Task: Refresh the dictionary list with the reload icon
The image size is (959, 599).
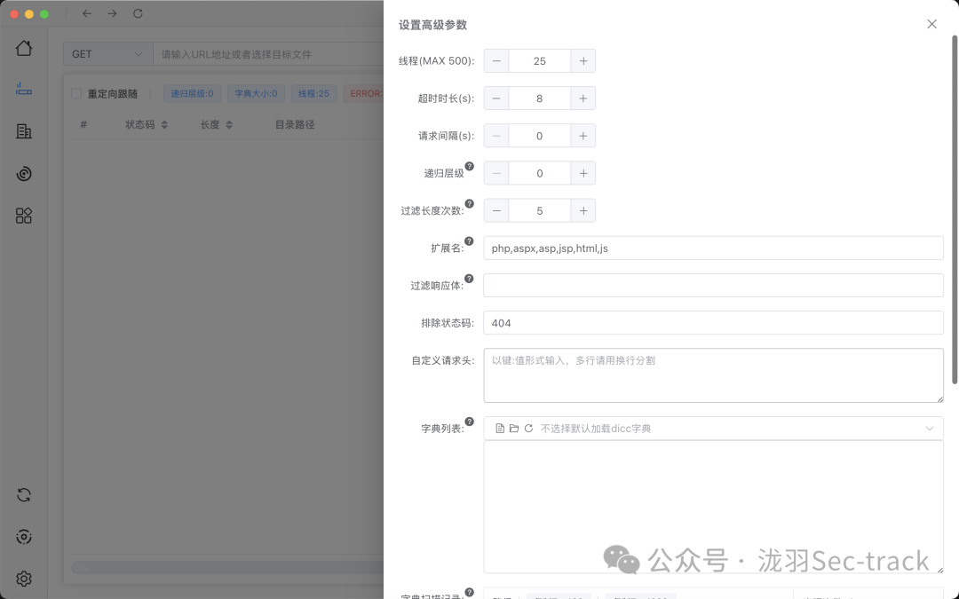Action: coord(528,429)
